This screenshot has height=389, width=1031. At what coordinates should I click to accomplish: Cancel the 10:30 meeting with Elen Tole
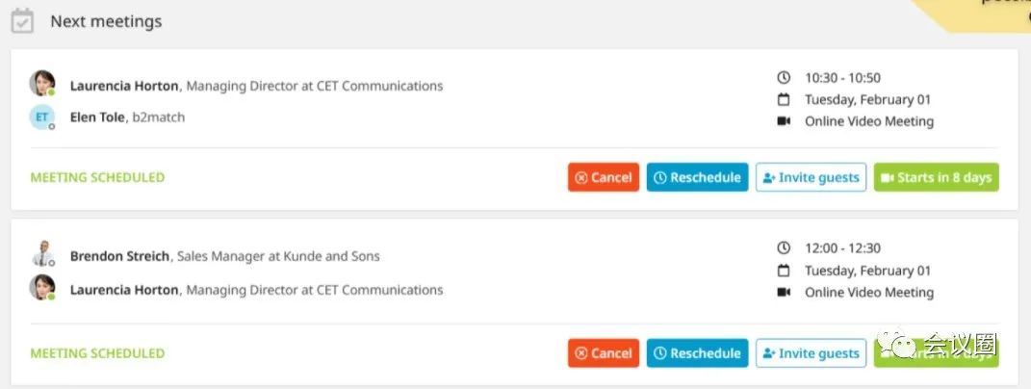click(603, 177)
